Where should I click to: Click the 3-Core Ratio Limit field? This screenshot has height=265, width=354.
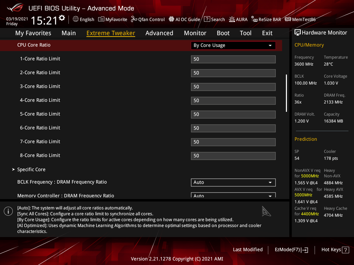[x=233, y=87]
